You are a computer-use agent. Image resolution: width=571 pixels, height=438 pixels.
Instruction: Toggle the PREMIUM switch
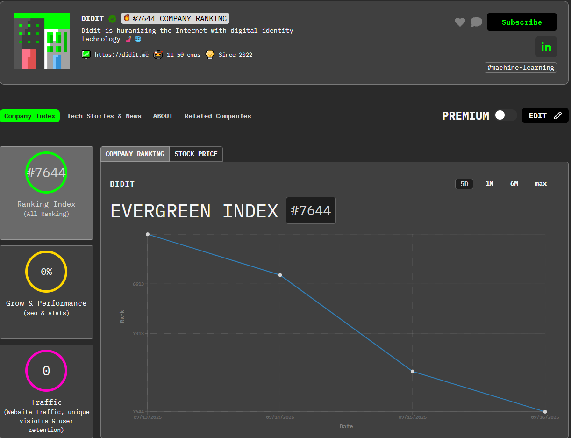click(506, 115)
